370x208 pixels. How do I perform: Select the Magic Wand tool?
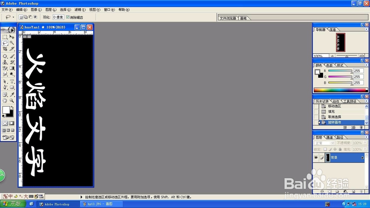pos(12,43)
